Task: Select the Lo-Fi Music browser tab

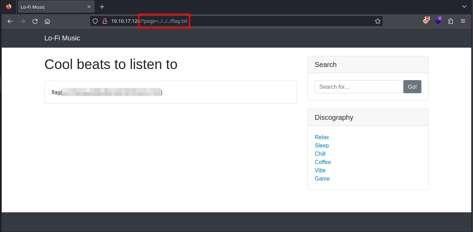Action: coord(52,7)
